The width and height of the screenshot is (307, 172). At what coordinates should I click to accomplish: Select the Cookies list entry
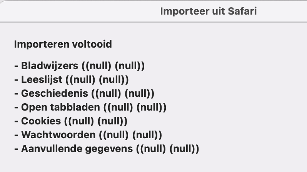pyautogui.click(x=41, y=121)
